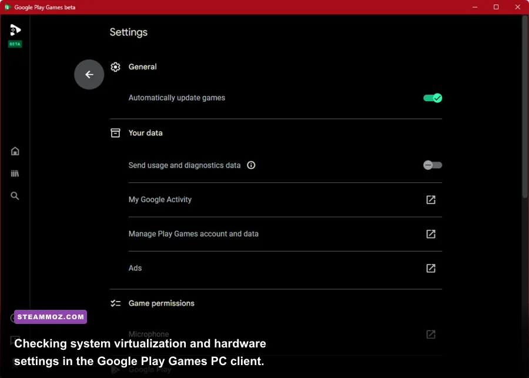Viewport: 529px width, 378px height.
Task: Open Library in sidebar
Action: click(x=15, y=173)
